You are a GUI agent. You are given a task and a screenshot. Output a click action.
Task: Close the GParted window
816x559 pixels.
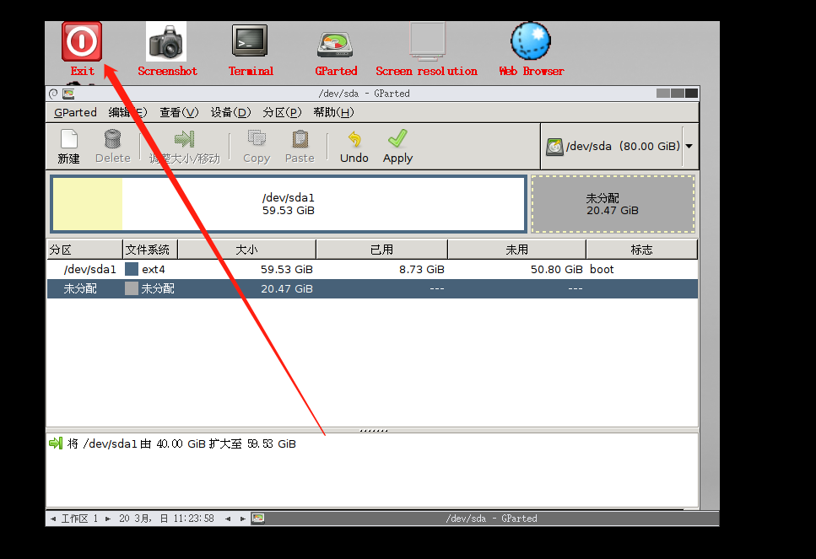point(691,93)
